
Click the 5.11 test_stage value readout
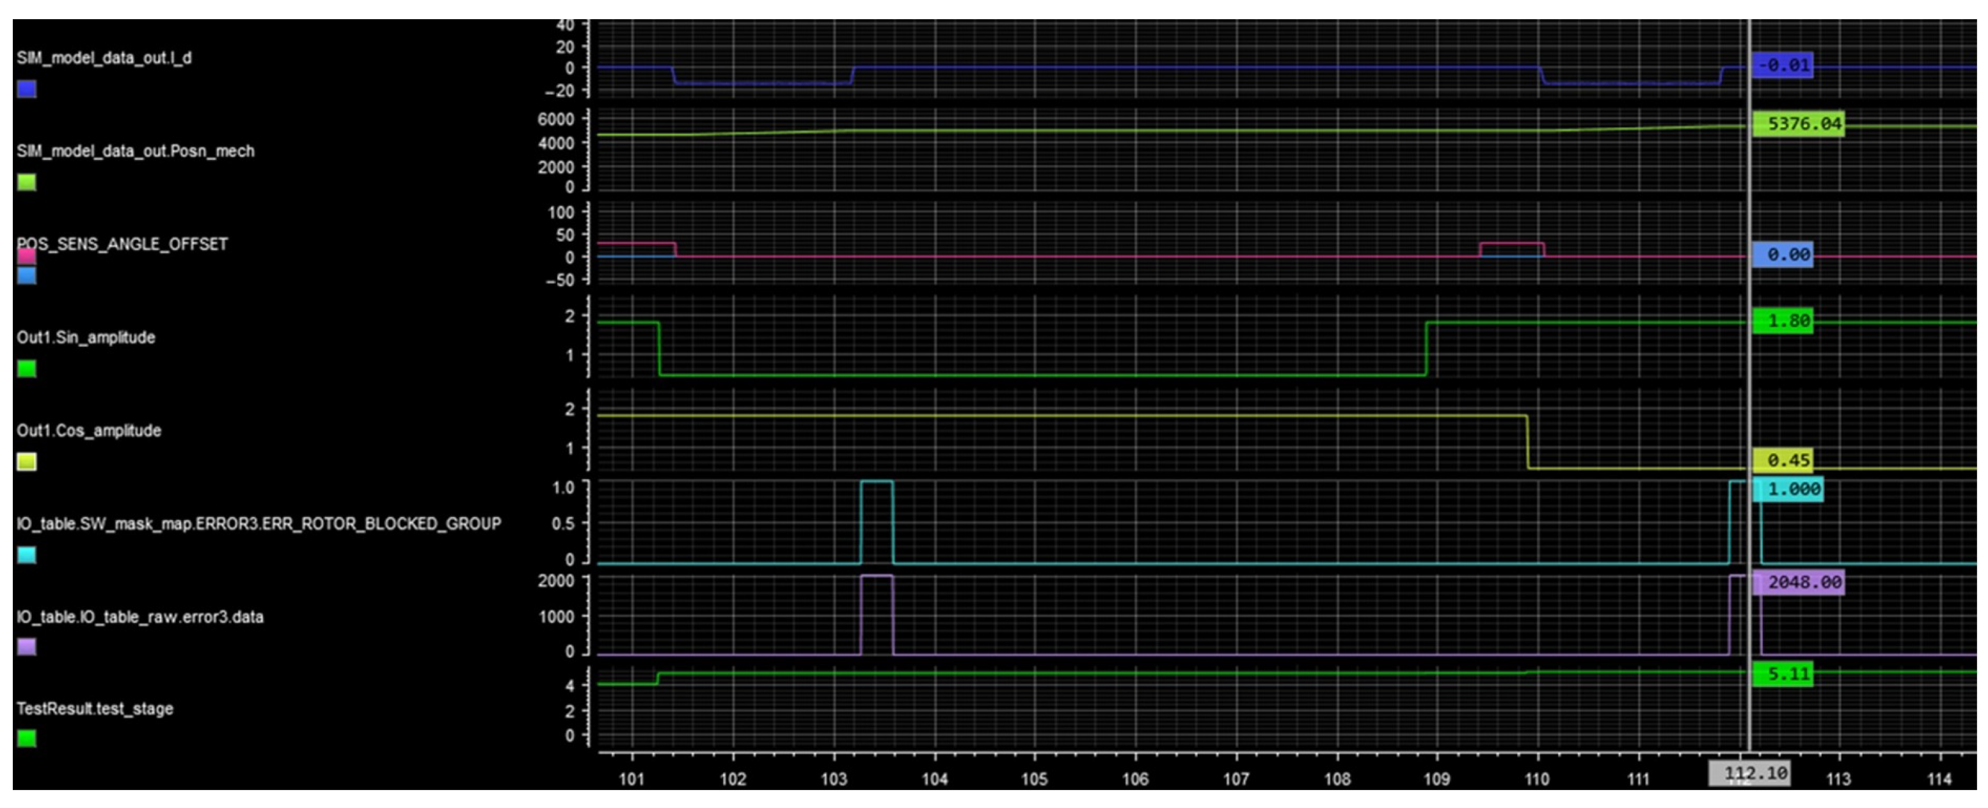click(1783, 674)
